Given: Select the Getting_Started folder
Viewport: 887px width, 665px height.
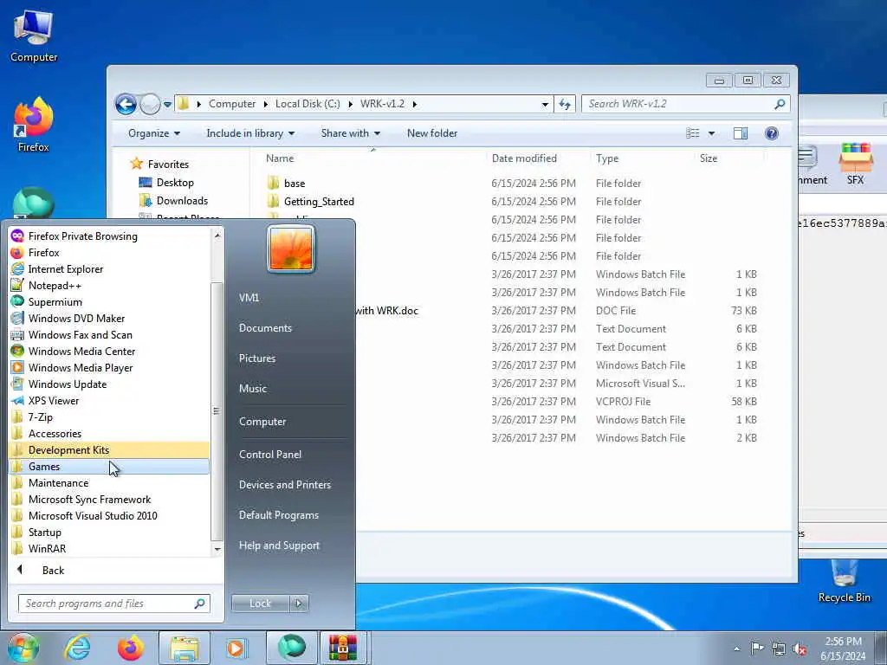Looking at the screenshot, I should 319,201.
